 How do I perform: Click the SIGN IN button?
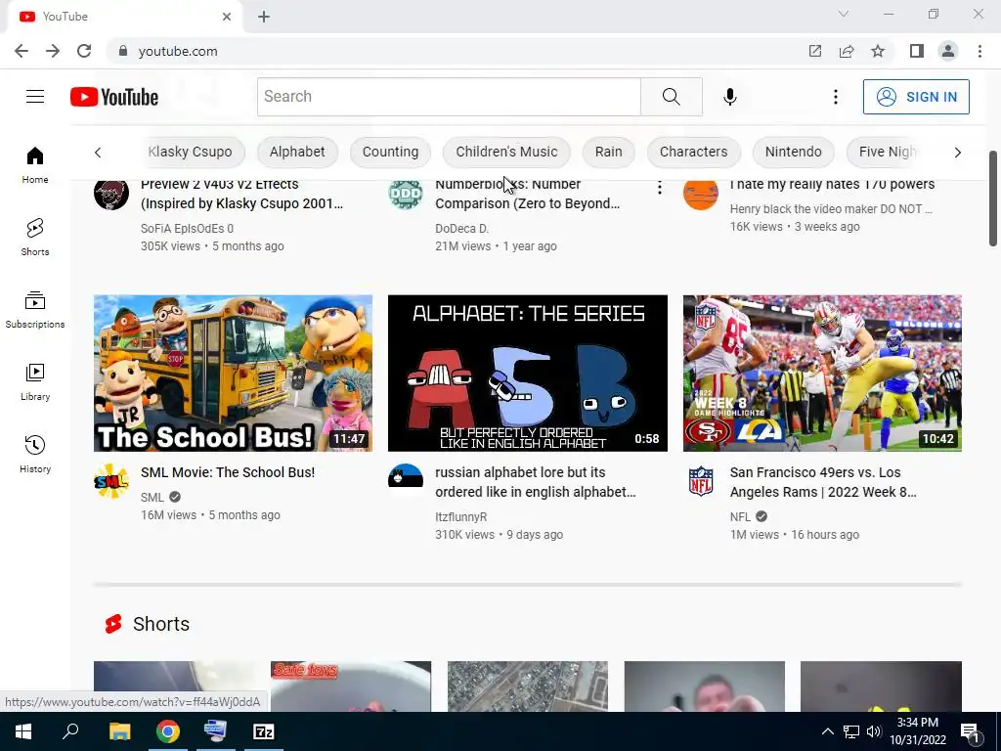(916, 97)
